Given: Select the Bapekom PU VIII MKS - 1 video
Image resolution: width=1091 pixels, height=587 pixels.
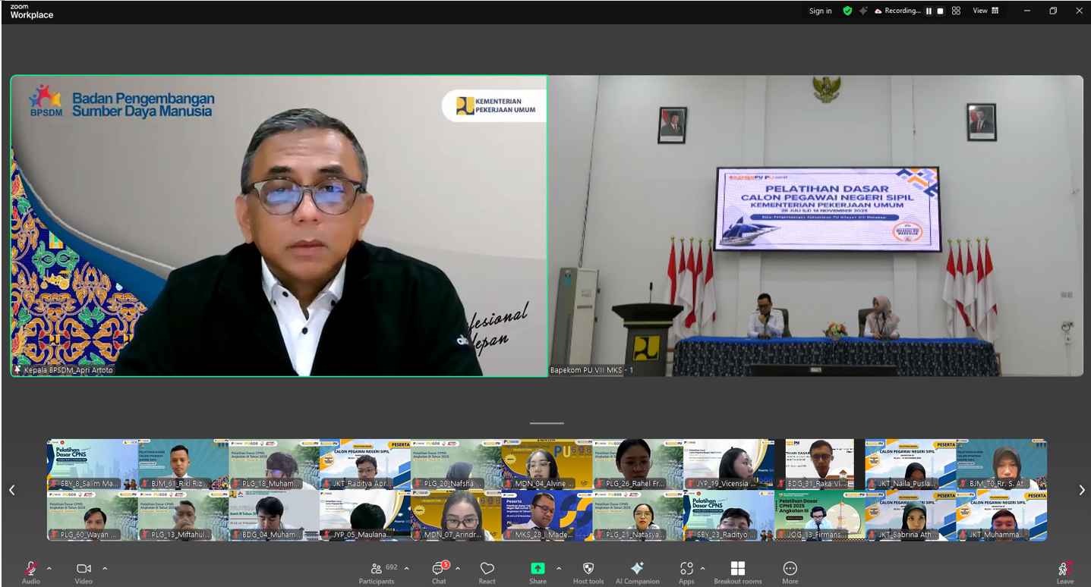Looking at the screenshot, I should 816,225.
